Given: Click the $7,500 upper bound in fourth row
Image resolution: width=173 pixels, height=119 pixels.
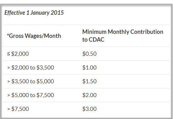Looking at the screenshot, I should click(x=45, y=95).
